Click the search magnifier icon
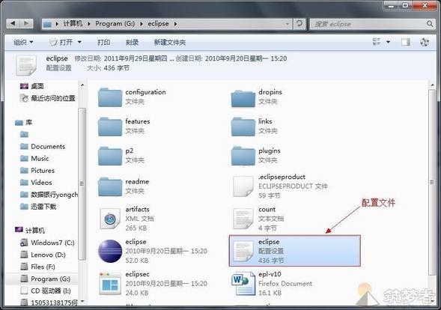 click(x=430, y=24)
